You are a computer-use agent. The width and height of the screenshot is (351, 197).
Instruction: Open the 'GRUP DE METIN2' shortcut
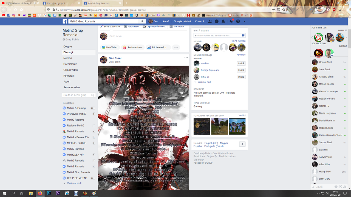[77, 178]
